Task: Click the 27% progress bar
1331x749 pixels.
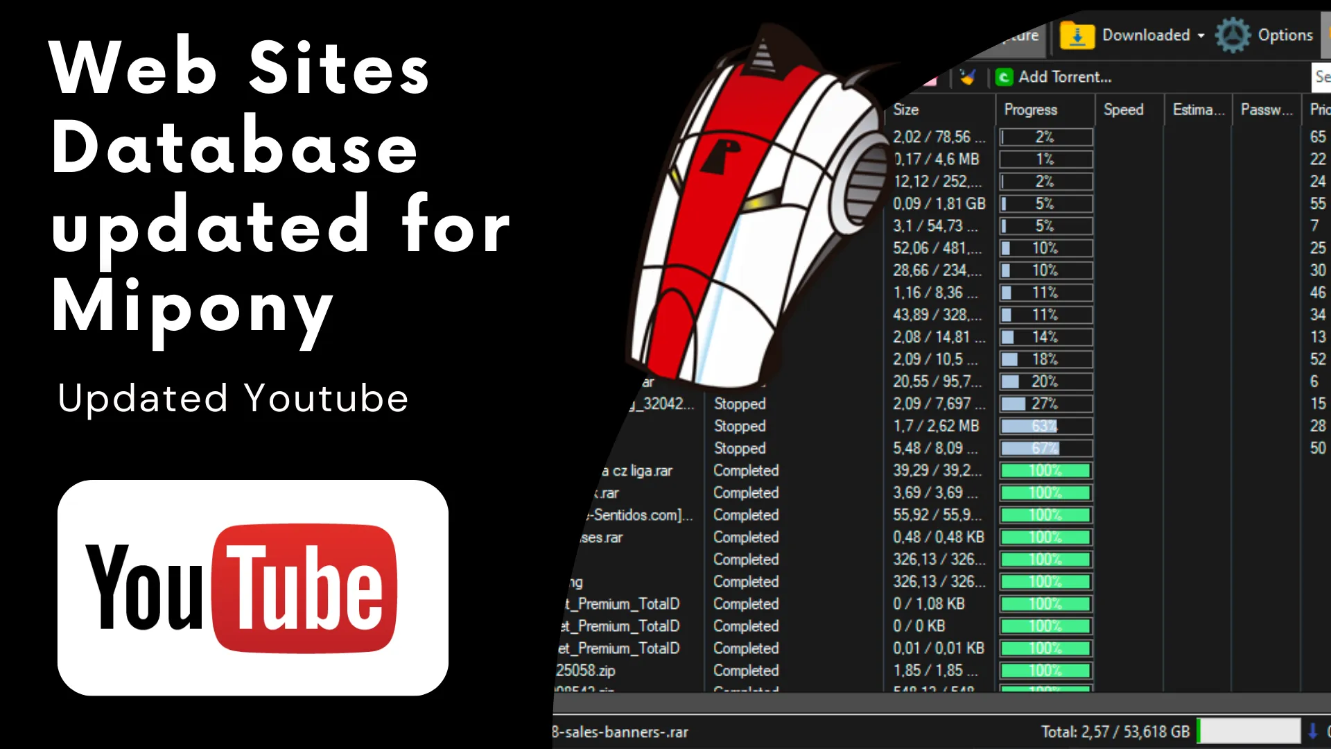Action: [1045, 404]
